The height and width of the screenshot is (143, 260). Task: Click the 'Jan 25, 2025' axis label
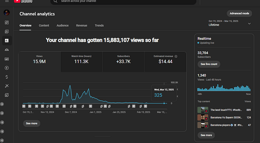point(119,112)
